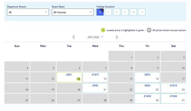Viewport: 191px width, 111px height.
Task: Click the info icon beside per person note
Action: pyautogui.click(x=149, y=30)
